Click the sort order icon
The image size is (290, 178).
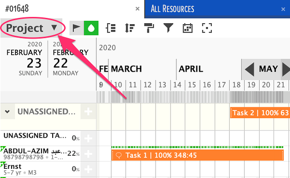(130, 28)
